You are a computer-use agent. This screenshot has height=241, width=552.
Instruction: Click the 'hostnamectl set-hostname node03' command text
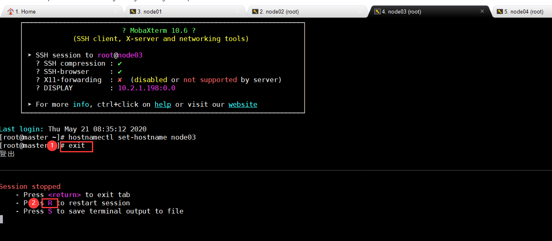click(132, 137)
